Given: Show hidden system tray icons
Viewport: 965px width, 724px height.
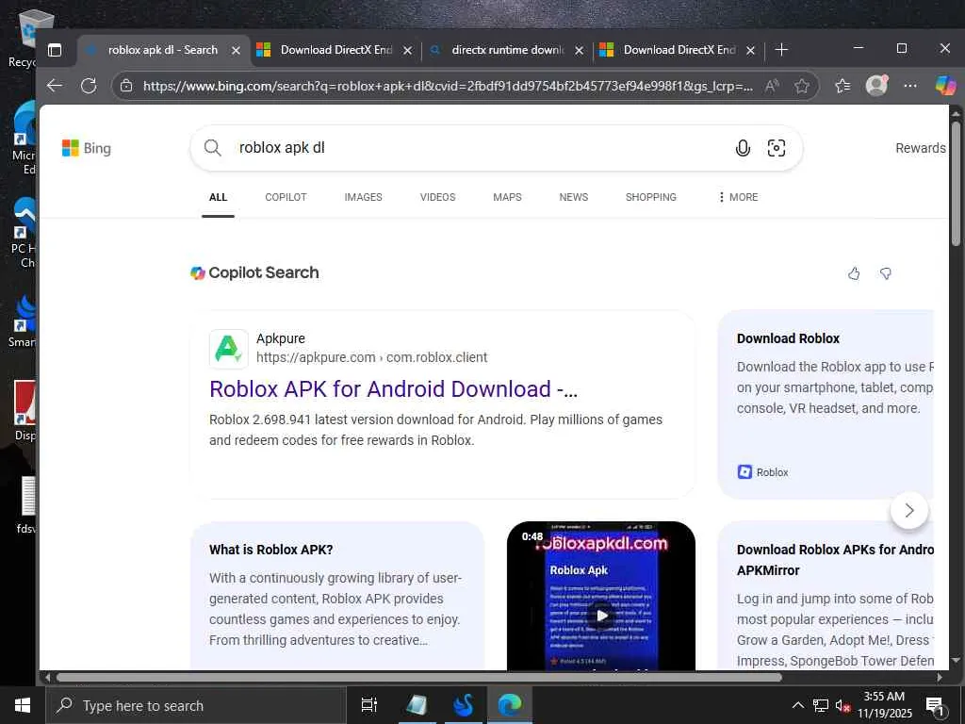Looking at the screenshot, I should point(797,705).
